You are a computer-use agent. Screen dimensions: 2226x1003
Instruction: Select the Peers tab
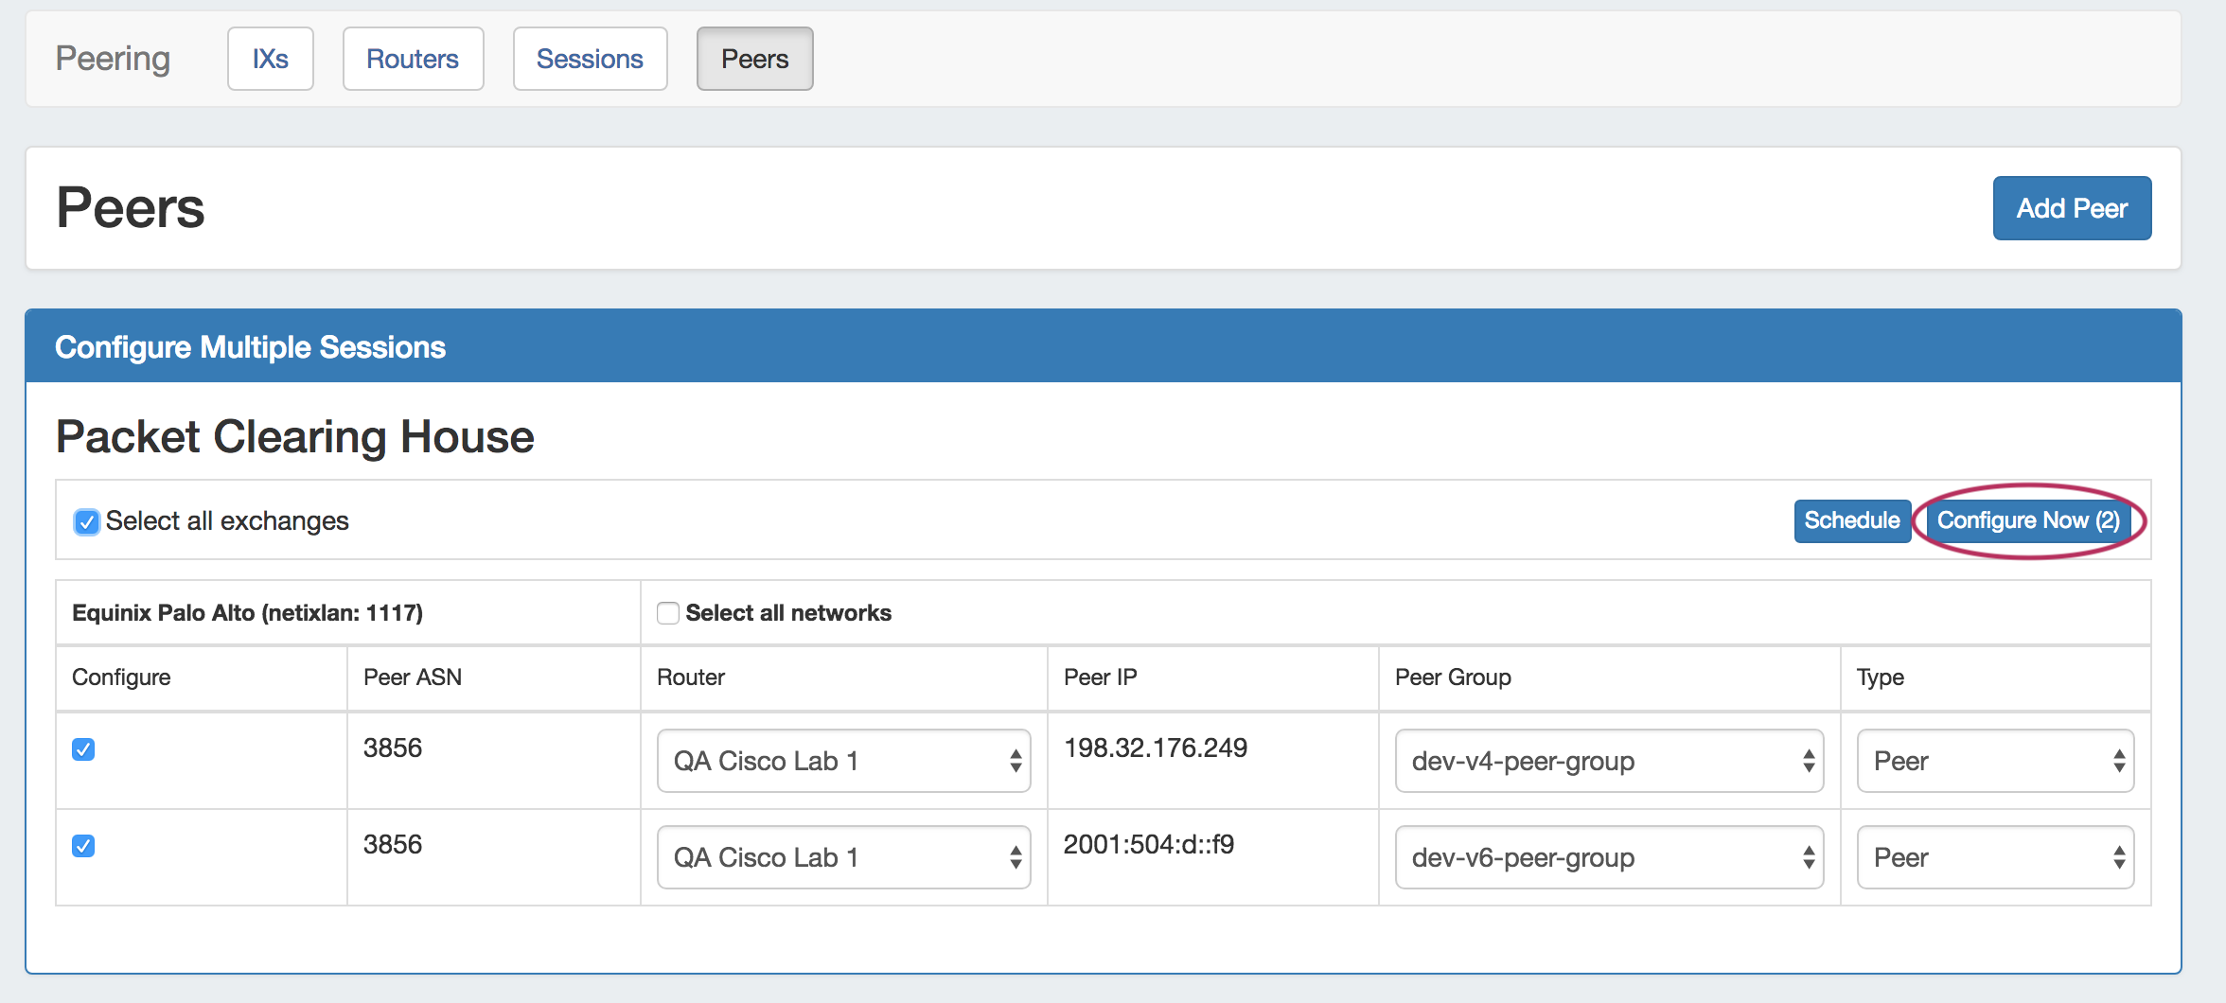pyautogui.click(x=754, y=59)
